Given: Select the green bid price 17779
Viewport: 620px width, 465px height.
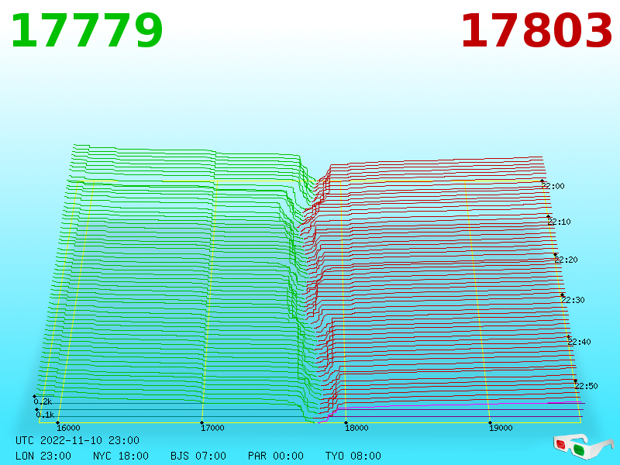Looking at the screenshot, I should (x=87, y=31).
